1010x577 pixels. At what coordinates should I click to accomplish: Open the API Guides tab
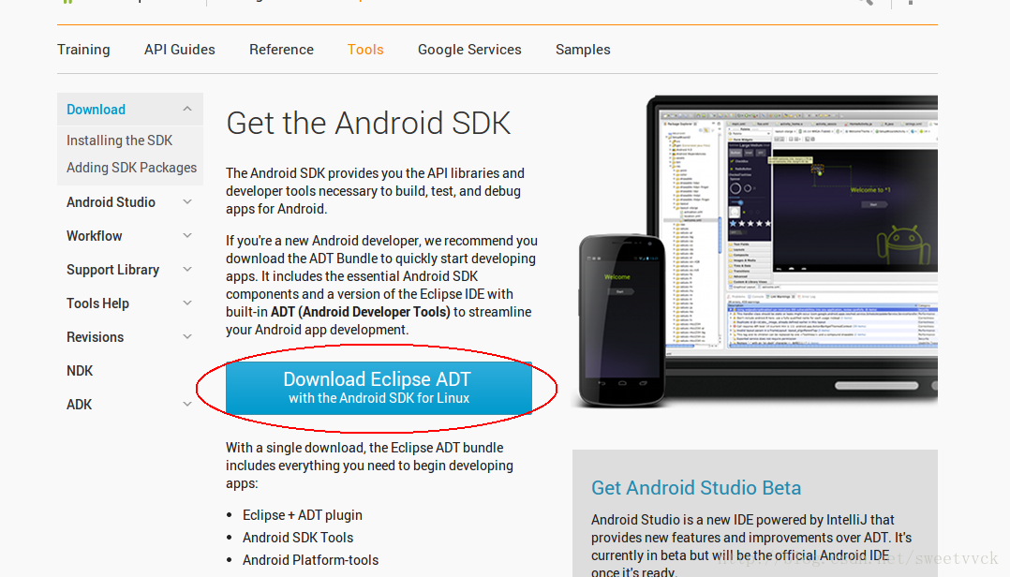coord(180,50)
